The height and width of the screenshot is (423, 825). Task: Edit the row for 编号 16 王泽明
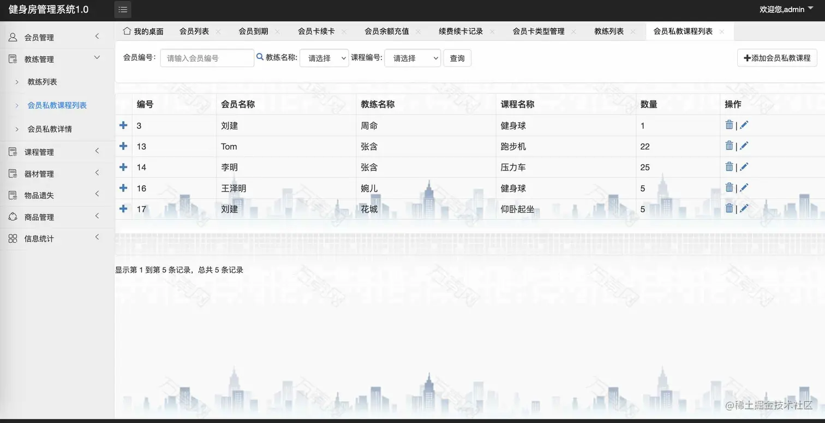pos(744,188)
